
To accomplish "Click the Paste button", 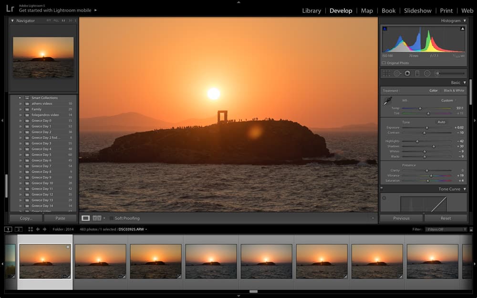I will tap(60, 218).
